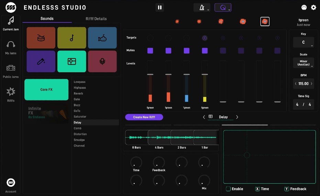This screenshot has width=320, height=196.
Task: Toggle mute for third fgreen channel
Action: [x=187, y=51]
